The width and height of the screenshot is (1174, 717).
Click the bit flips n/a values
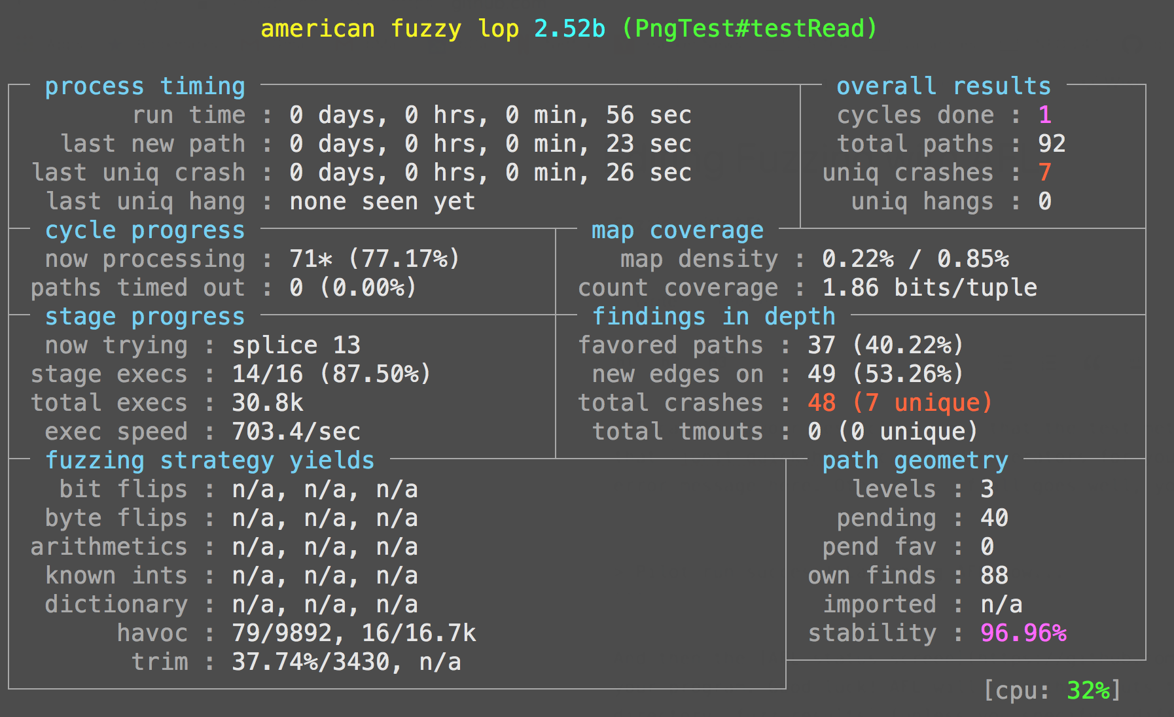pyautogui.click(x=325, y=489)
